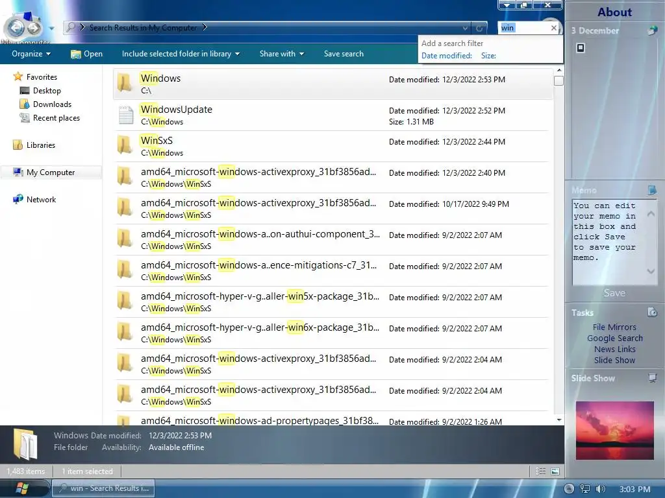Click the large folder icon in details pane
Screen dimensions: 665x498
click(26, 444)
